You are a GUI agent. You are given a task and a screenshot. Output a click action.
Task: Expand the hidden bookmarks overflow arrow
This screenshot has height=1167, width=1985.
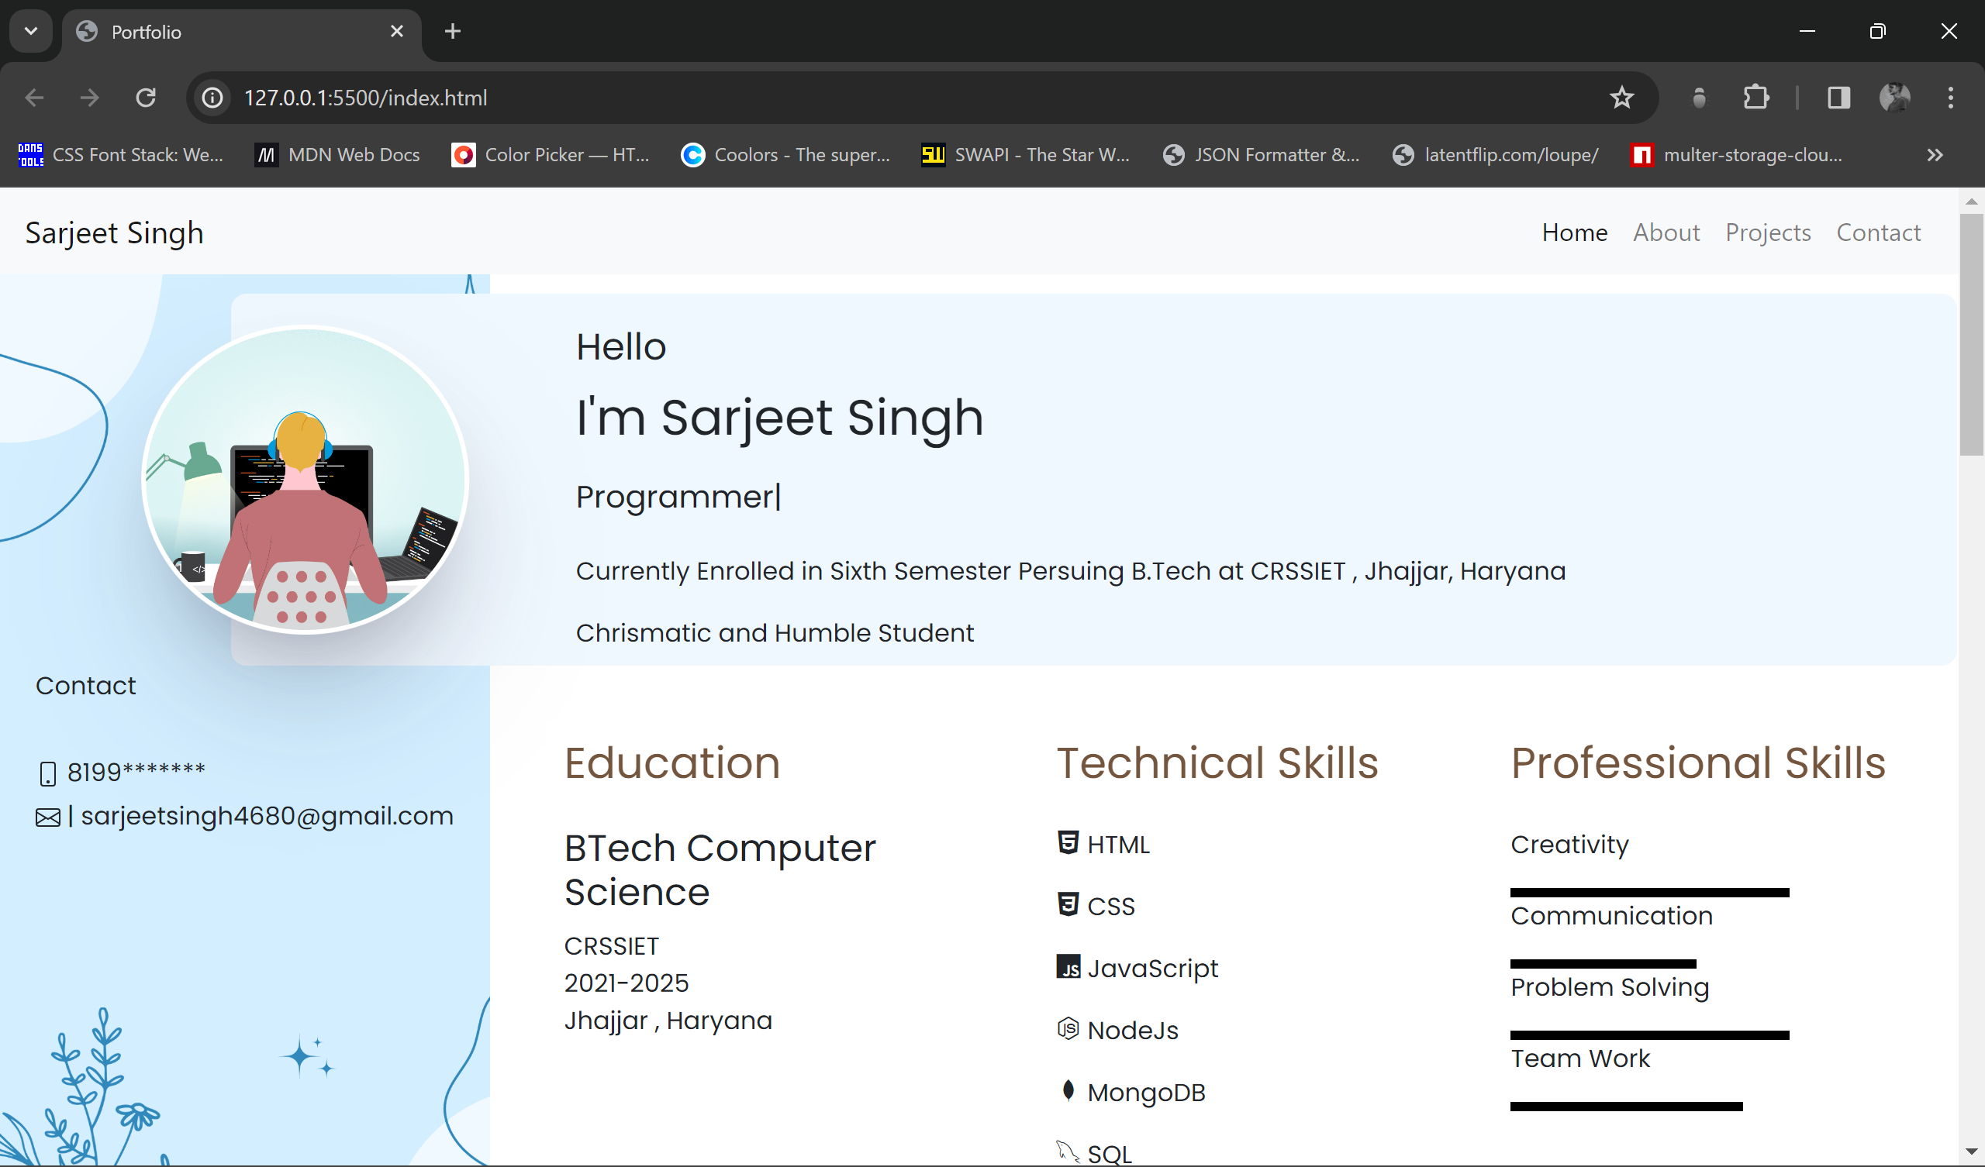[x=1935, y=154]
